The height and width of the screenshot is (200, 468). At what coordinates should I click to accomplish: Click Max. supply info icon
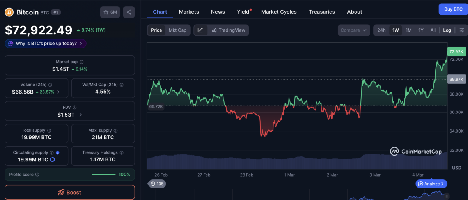(x=115, y=130)
